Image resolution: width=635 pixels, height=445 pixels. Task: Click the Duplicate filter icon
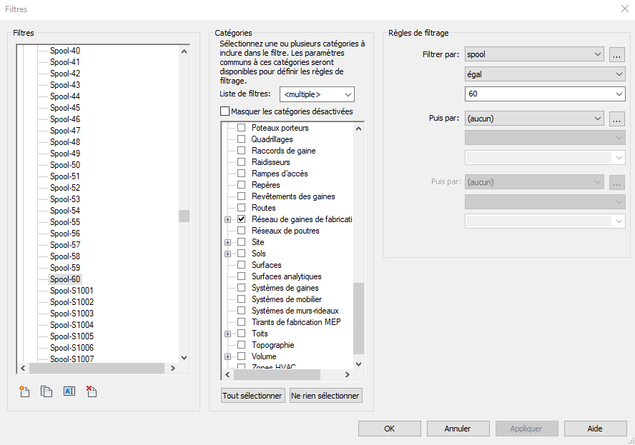[x=46, y=391]
